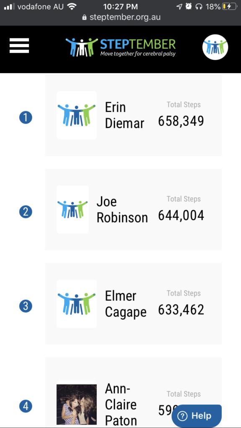Open the Help chat button
The image size is (241, 428).
197,416
